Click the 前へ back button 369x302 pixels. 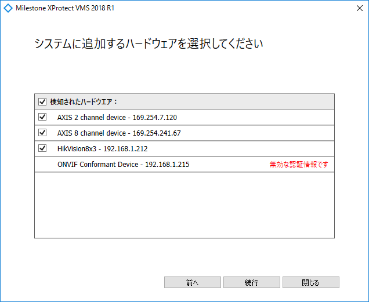[193, 282]
